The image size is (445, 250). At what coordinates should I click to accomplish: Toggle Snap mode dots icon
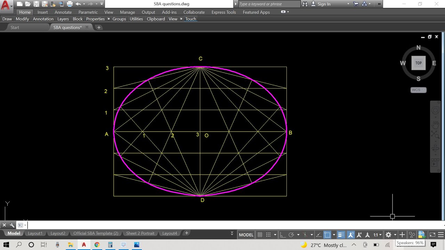point(268,235)
